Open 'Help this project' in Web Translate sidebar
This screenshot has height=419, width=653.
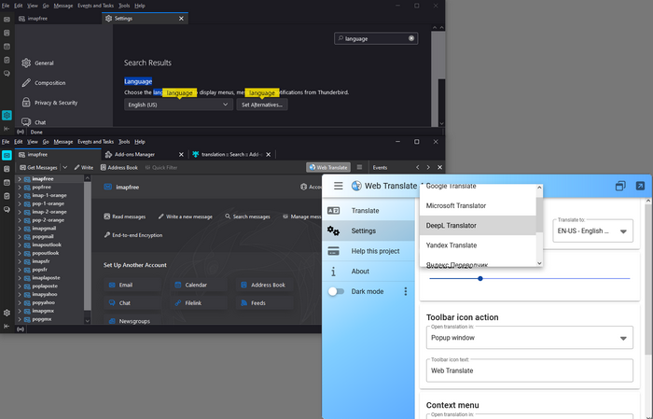(x=368, y=251)
